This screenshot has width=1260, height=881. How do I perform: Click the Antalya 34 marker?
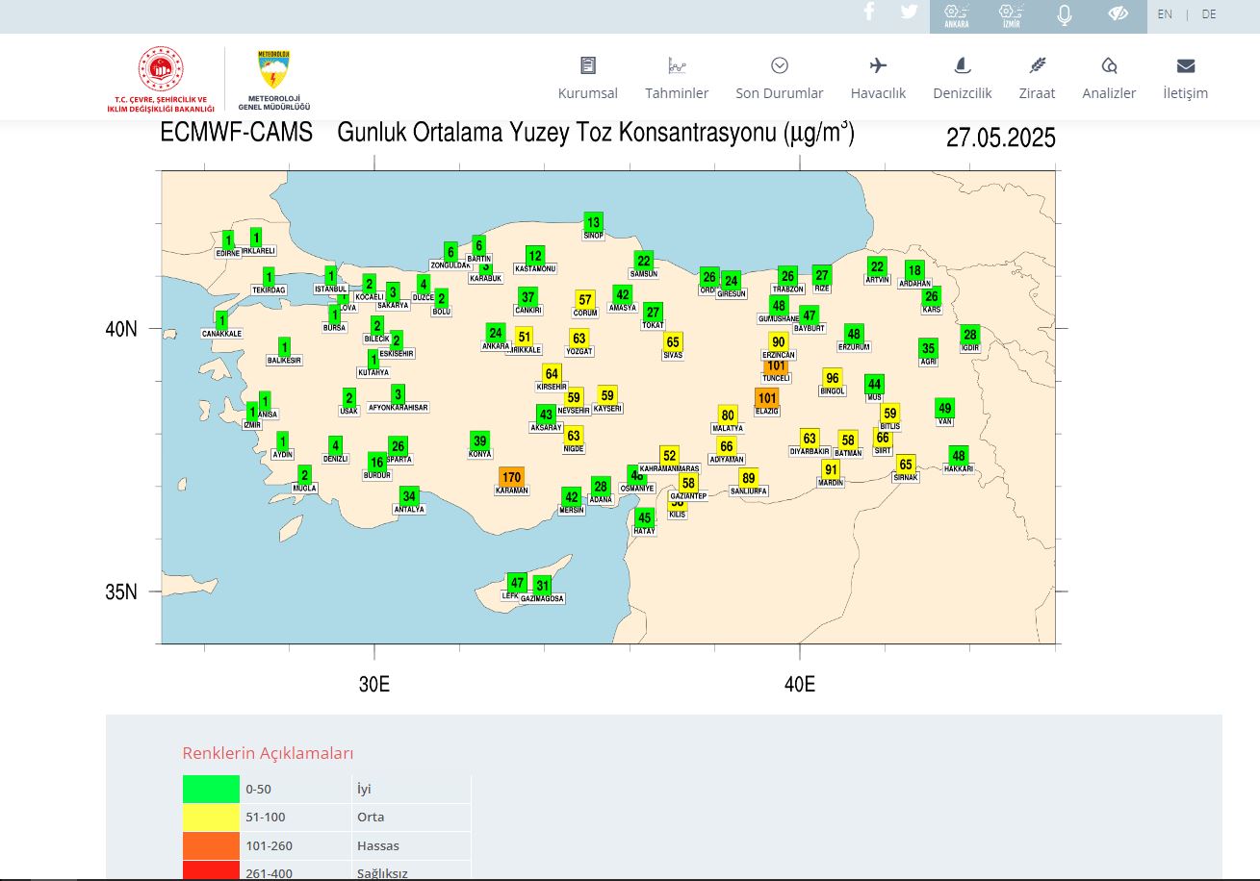tap(409, 496)
